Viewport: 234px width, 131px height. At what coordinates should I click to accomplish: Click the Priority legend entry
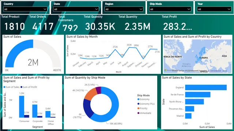pyautogui.click(x=142, y=108)
